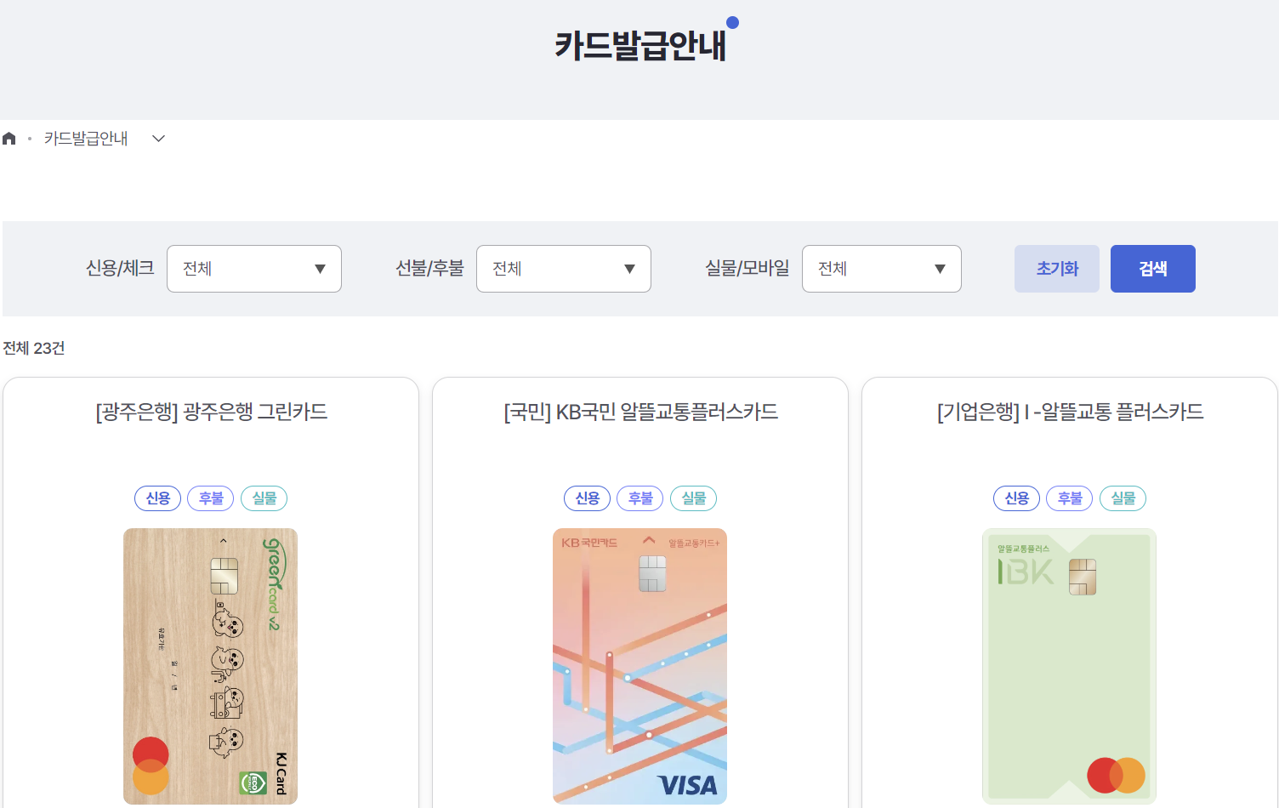Image resolution: width=1279 pixels, height=808 pixels.
Task: Click the 선불/후불 filter label
Action: click(429, 269)
